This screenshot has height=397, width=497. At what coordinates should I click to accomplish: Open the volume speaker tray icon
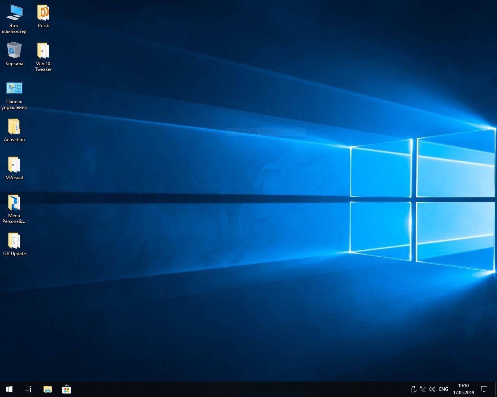[432, 389]
